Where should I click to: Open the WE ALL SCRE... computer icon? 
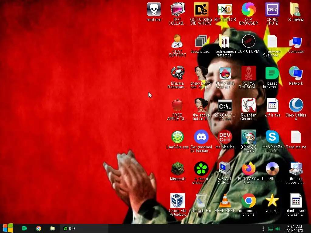[x=225, y=169]
